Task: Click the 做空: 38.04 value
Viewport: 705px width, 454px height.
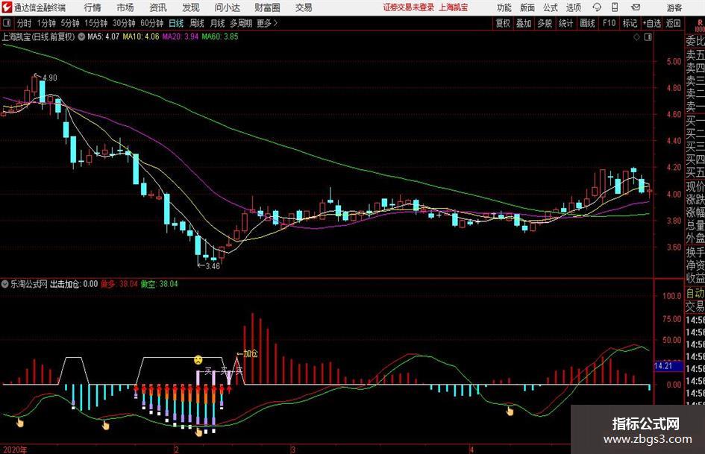Action: pos(159,283)
